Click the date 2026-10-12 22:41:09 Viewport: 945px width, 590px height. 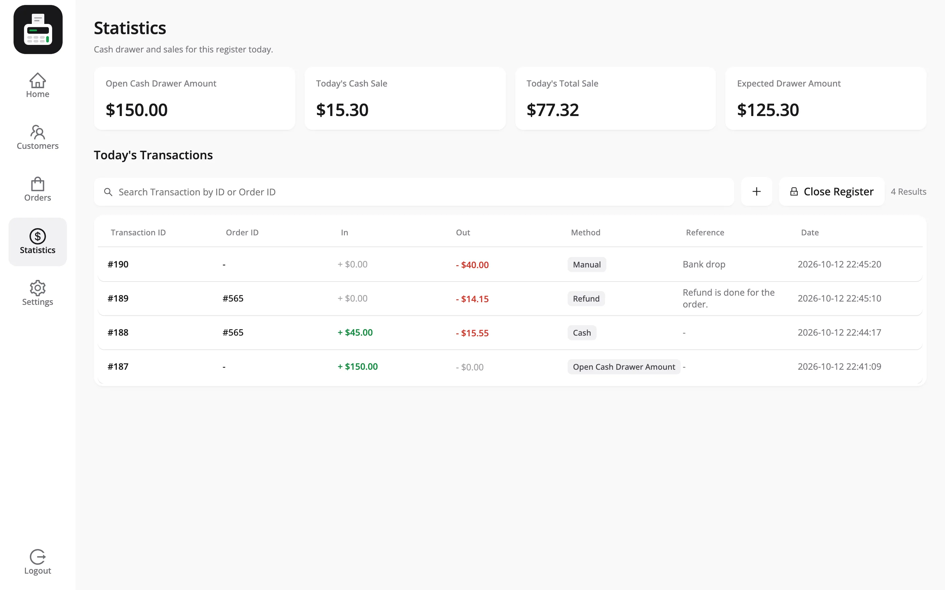(839, 367)
